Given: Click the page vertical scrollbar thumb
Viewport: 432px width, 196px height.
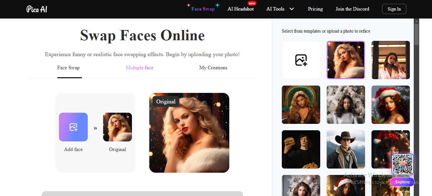Looking at the screenshot, I should [x=416, y=34].
